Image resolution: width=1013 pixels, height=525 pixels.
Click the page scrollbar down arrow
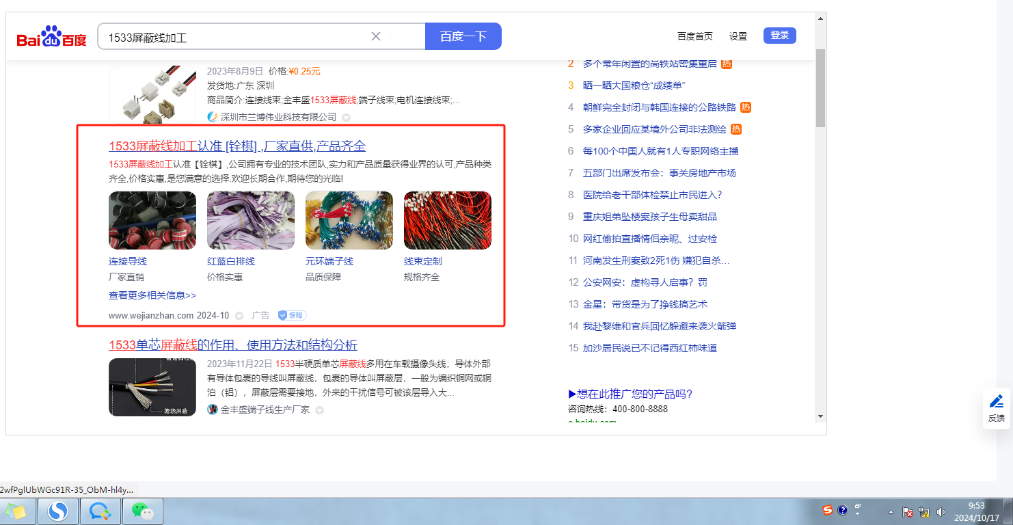click(x=820, y=416)
